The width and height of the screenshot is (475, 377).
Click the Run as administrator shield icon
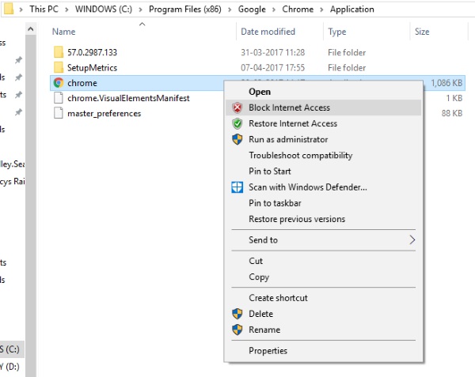(237, 139)
